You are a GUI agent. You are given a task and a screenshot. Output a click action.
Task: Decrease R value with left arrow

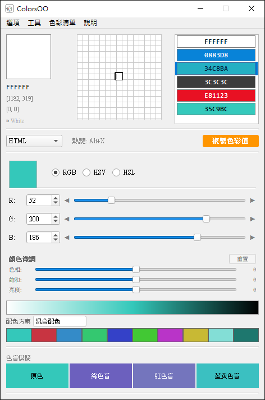tap(67, 201)
